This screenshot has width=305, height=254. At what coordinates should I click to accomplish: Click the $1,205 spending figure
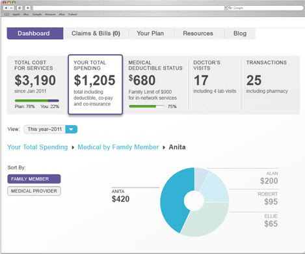click(x=94, y=80)
